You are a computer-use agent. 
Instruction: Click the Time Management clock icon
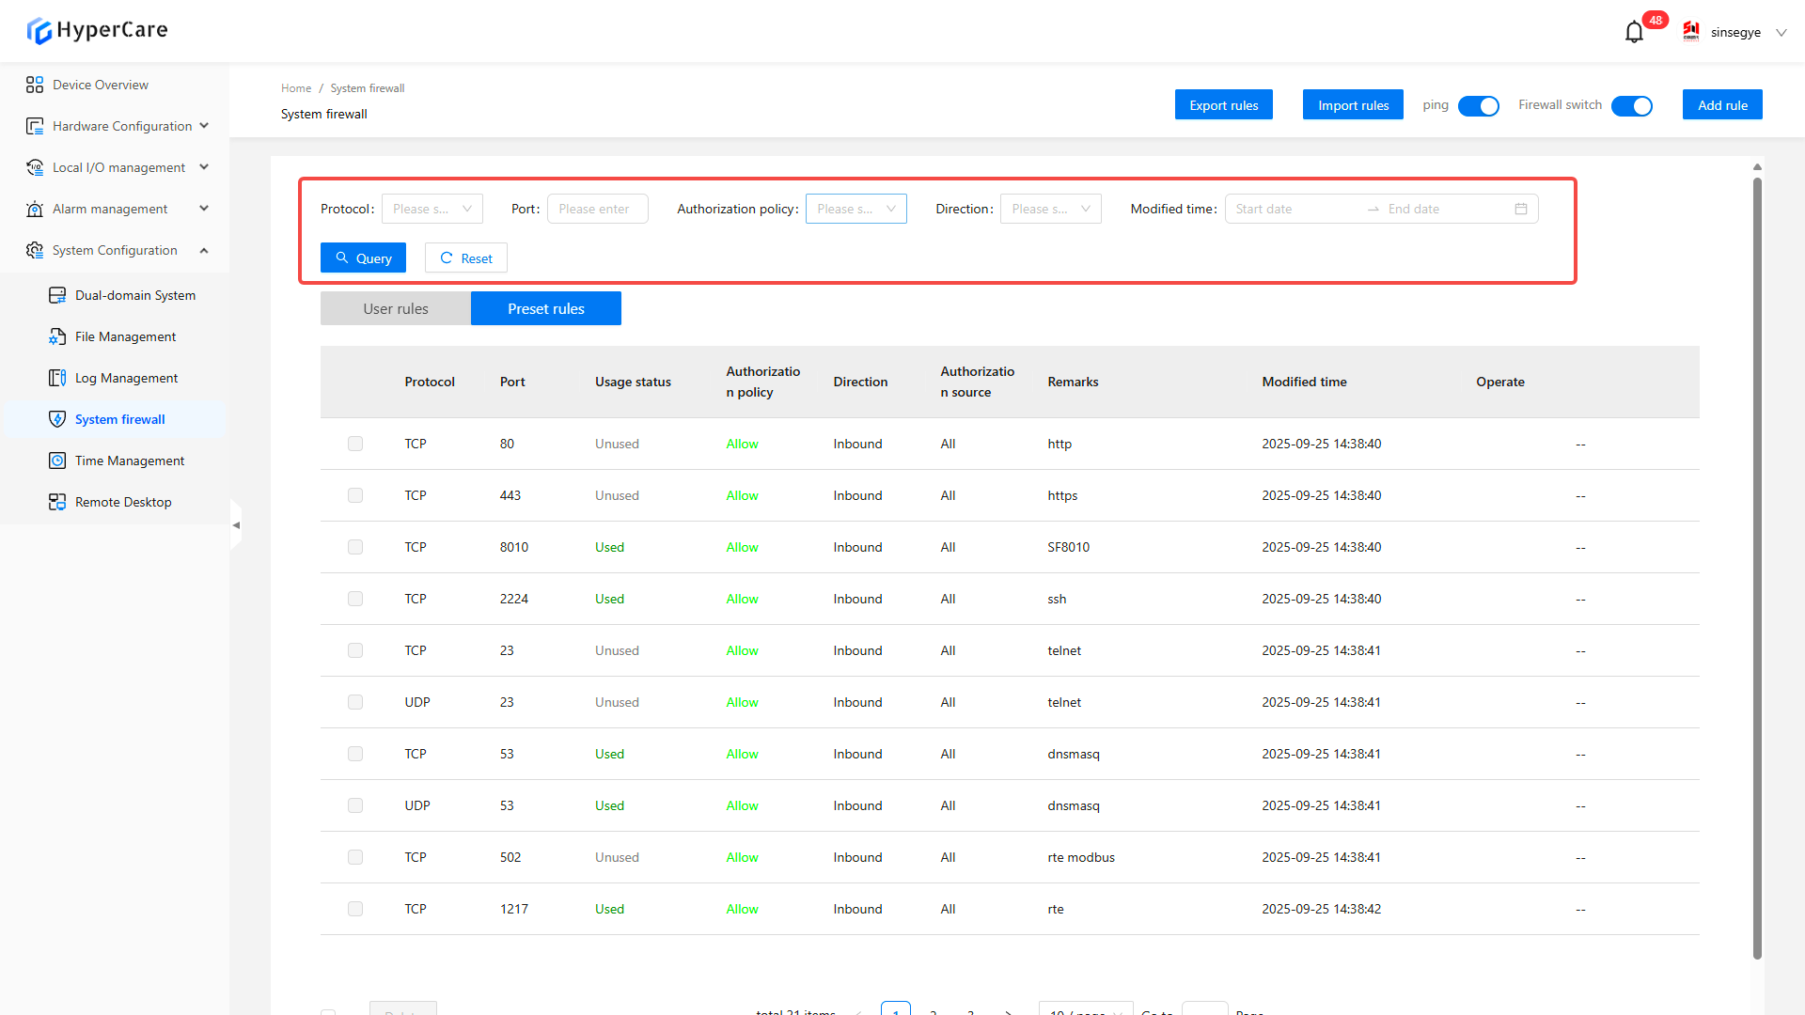coord(57,461)
